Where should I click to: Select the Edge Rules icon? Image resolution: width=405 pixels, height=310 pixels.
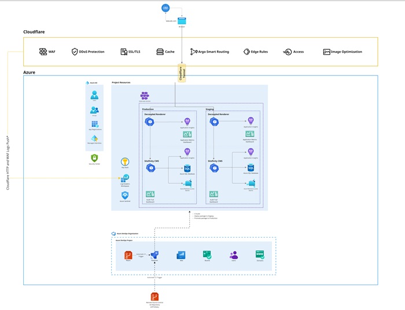click(x=246, y=52)
